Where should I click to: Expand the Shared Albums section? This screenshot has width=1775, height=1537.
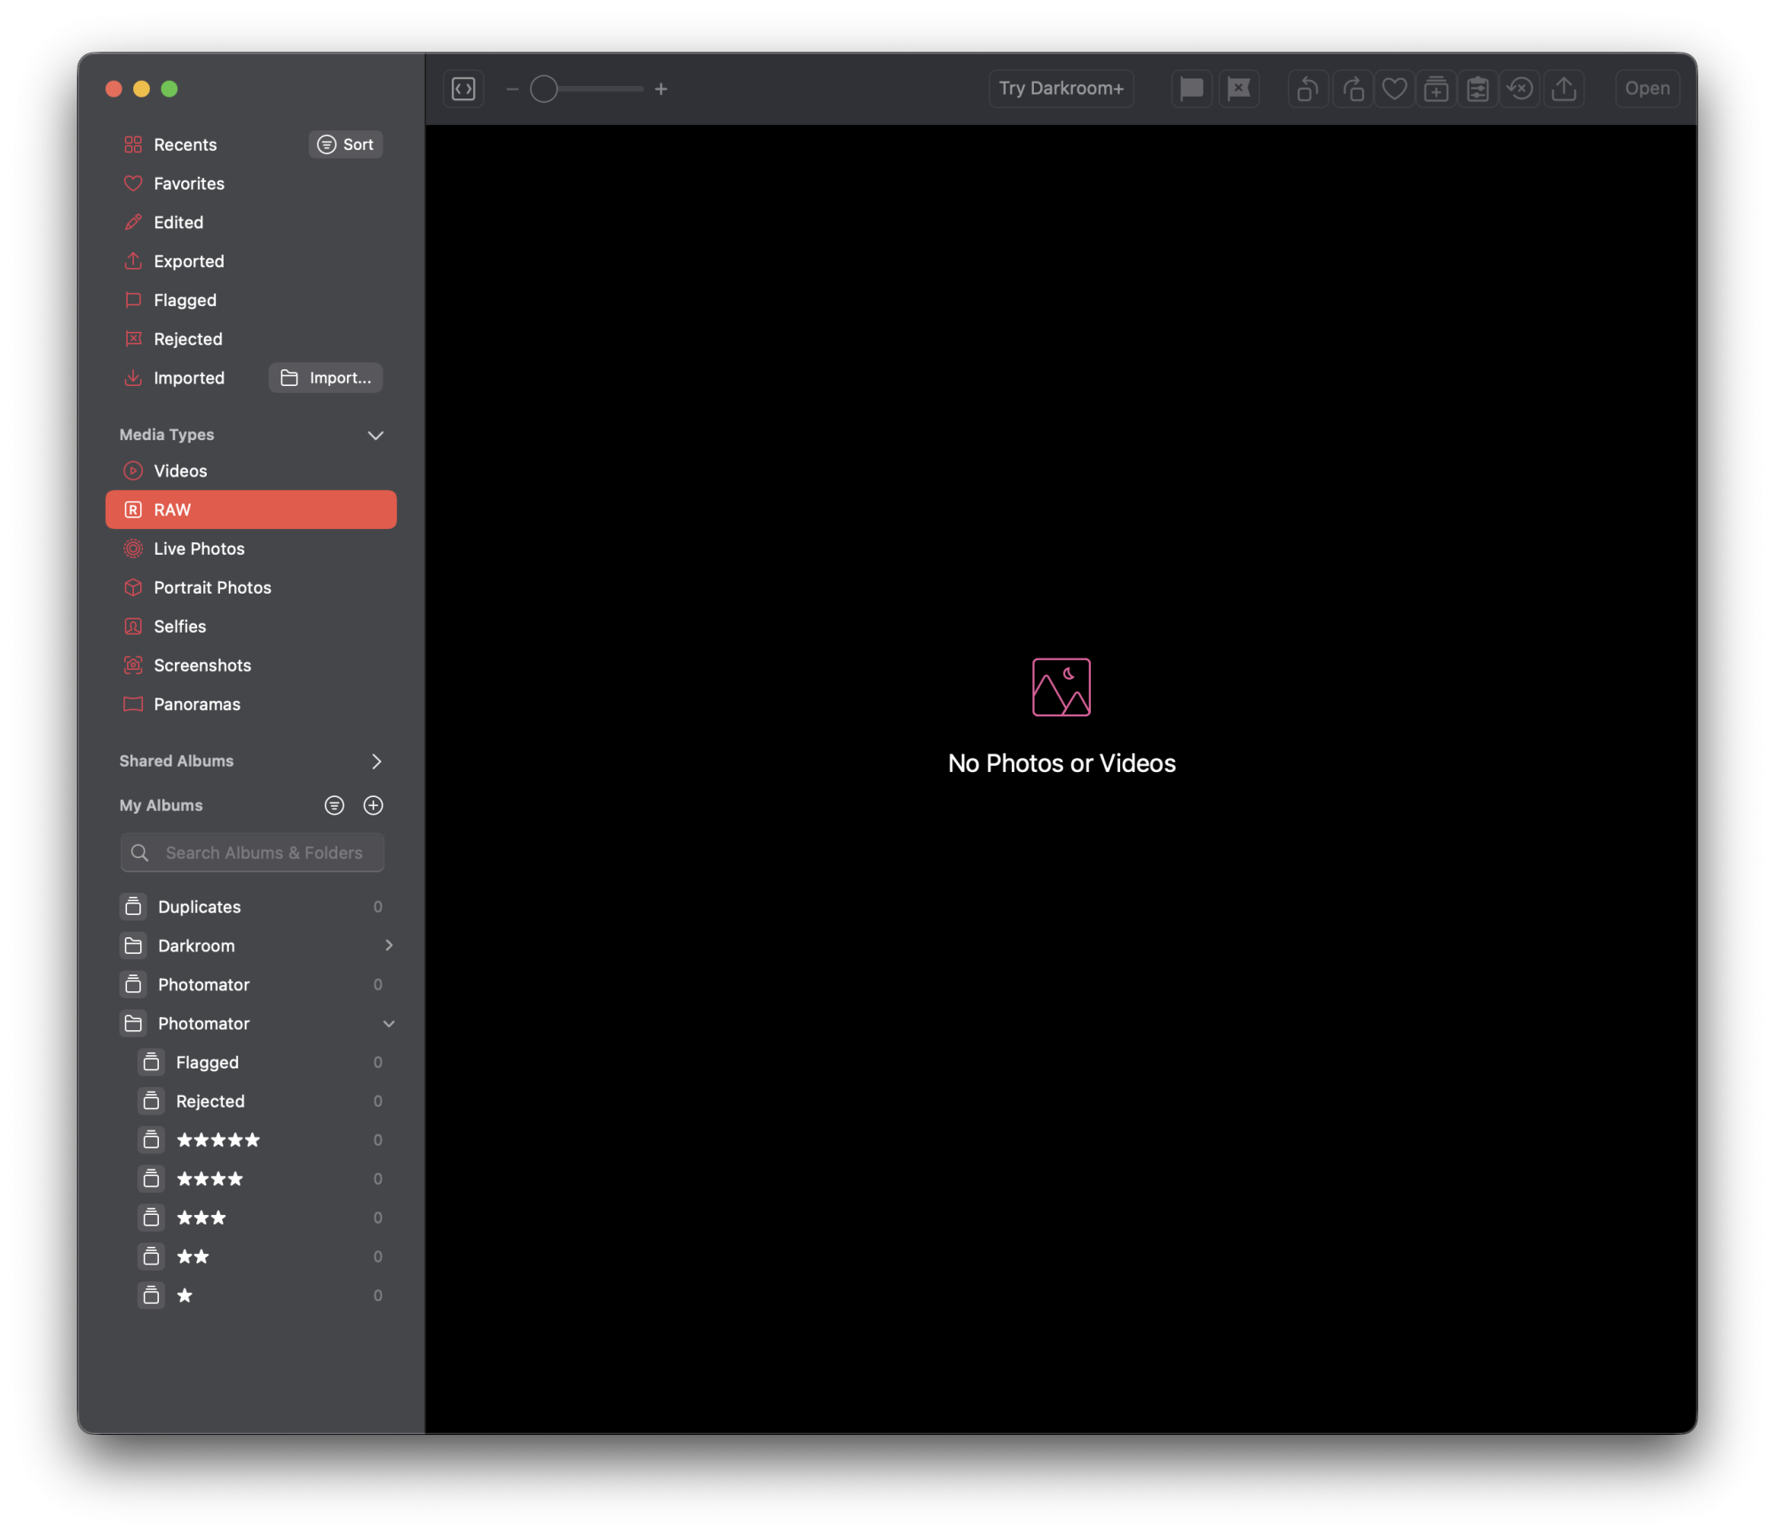pos(376,761)
